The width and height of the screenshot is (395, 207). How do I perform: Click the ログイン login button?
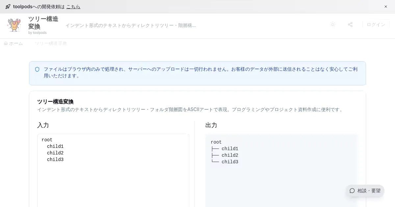(376, 25)
